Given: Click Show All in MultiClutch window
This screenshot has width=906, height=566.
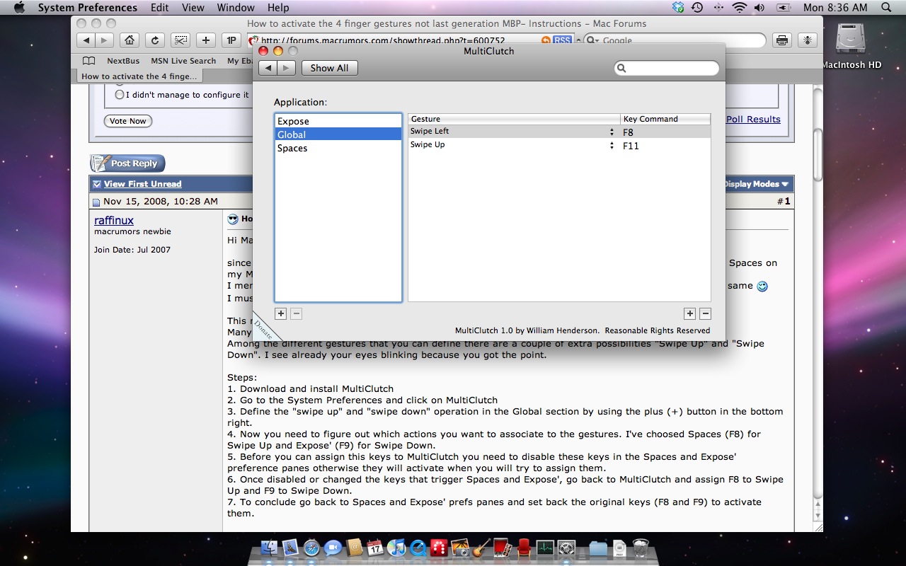Looking at the screenshot, I should click(329, 68).
